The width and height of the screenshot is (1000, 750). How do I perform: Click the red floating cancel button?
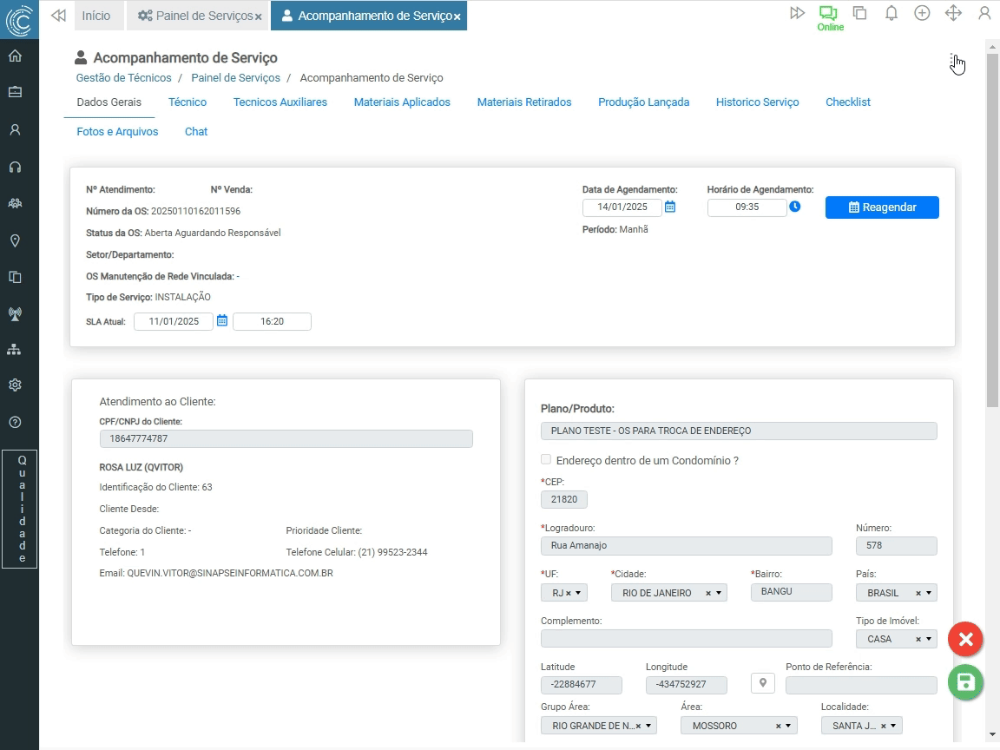point(964,640)
